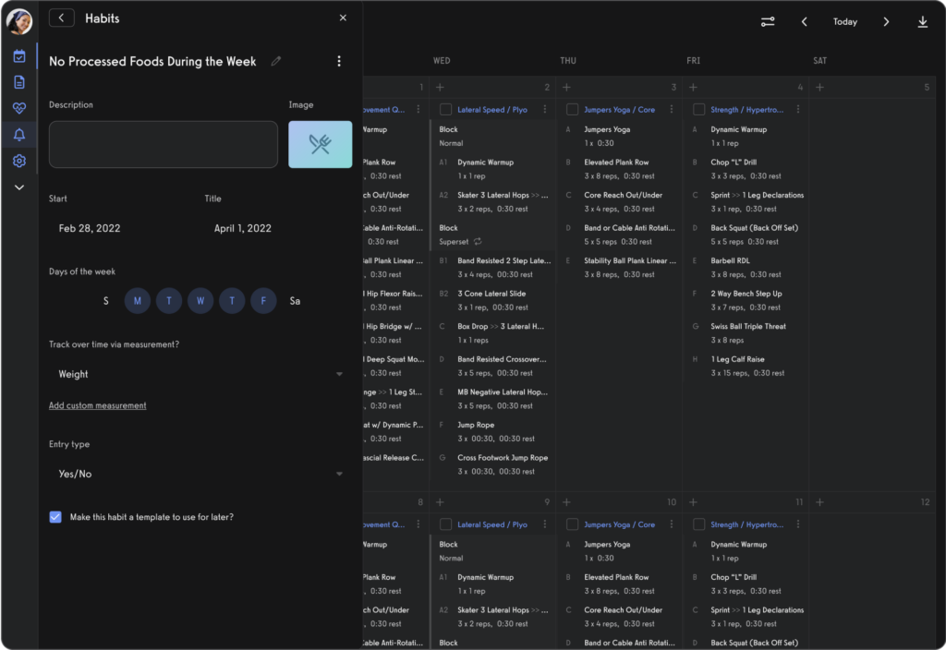The image size is (946, 650).
Task: Expand the sidebar with the down chevron
Action: point(20,187)
